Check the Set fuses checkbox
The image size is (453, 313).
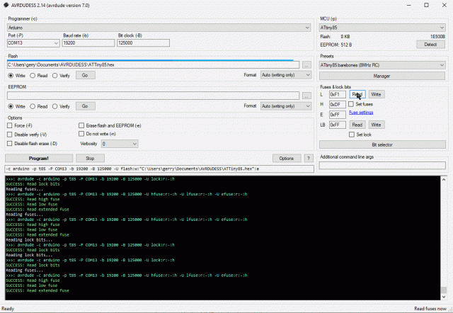click(x=351, y=103)
